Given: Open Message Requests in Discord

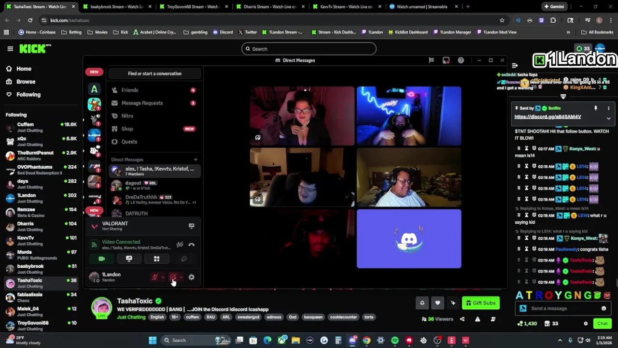Looking at the screenshot, I should (x=154, y=103).
